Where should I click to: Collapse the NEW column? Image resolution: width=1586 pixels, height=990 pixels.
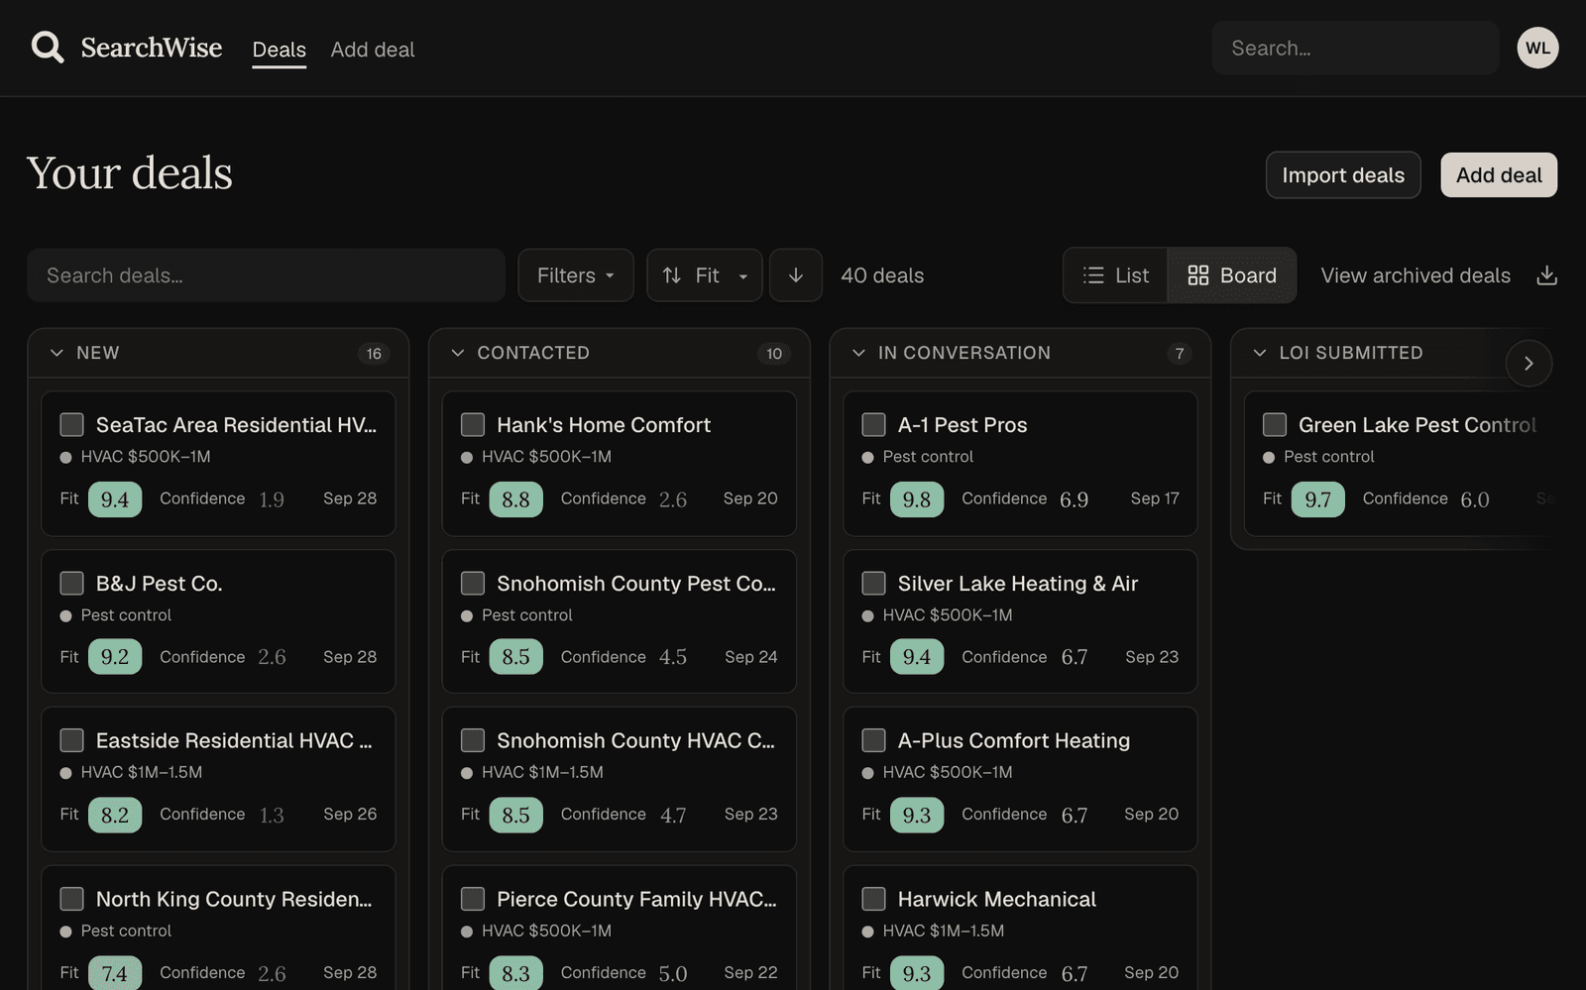point(57,353)
